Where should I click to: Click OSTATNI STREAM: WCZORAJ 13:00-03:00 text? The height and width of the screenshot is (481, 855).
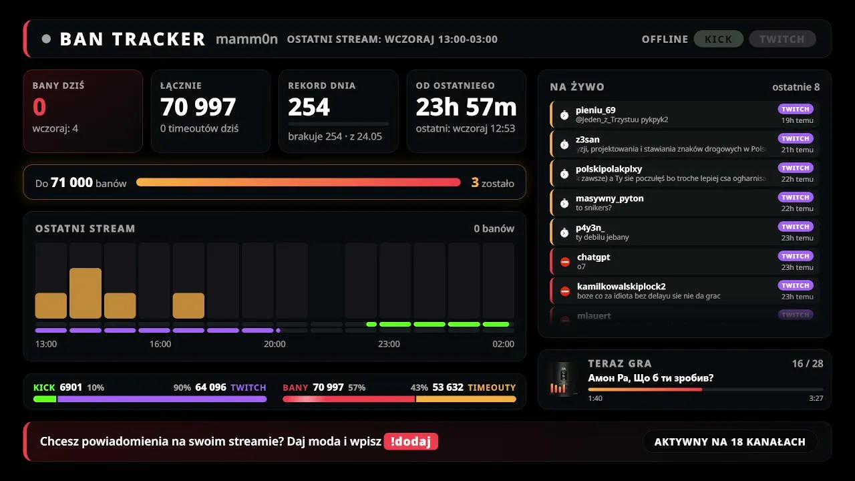pyautogui.click(x=392, y=39)
